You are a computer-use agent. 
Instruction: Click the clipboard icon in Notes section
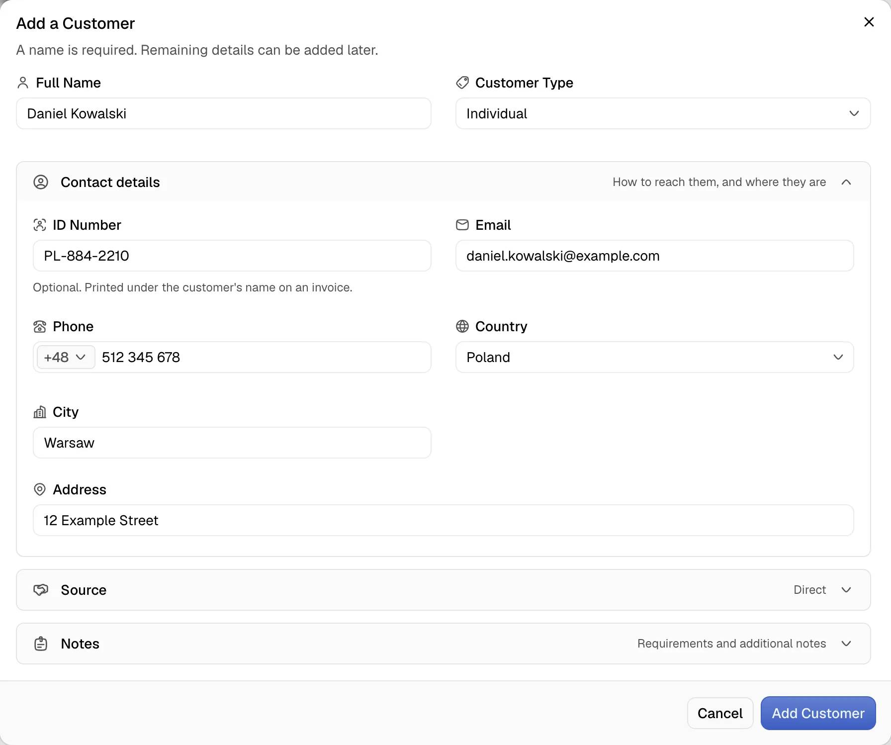41,644
